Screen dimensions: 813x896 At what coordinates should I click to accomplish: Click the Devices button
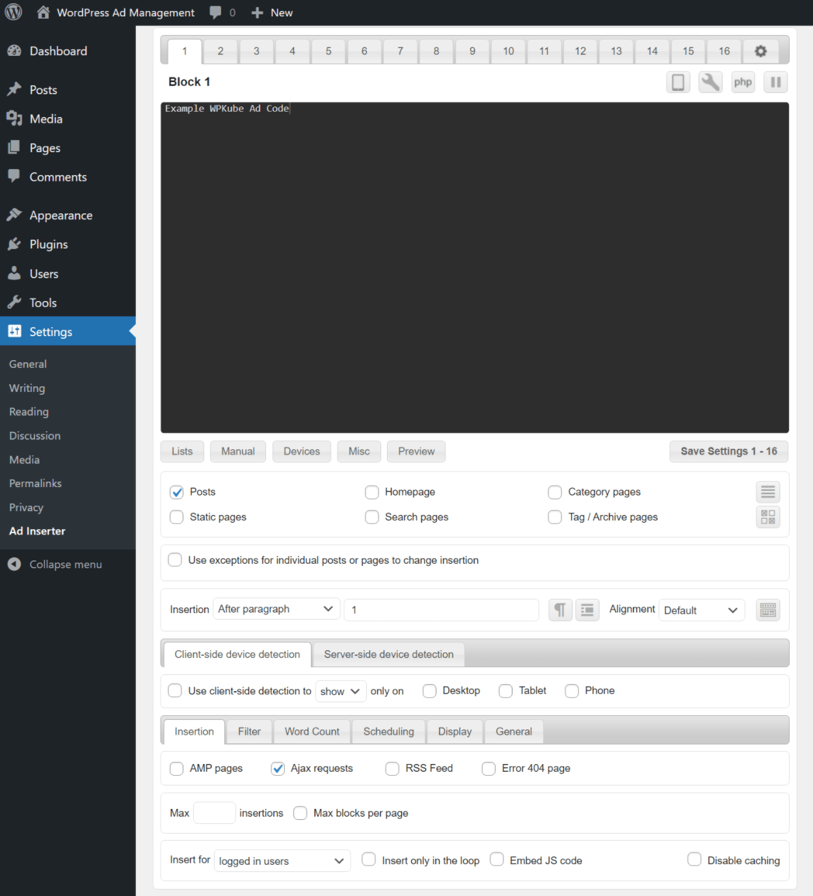(302, 451)
